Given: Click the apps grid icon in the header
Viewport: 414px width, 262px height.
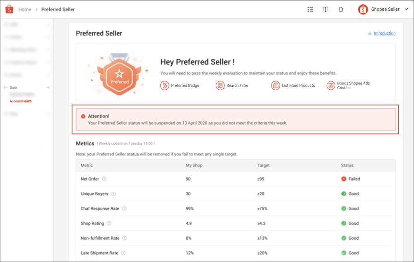Looking at the screenshot, I should tap(310, 9).
